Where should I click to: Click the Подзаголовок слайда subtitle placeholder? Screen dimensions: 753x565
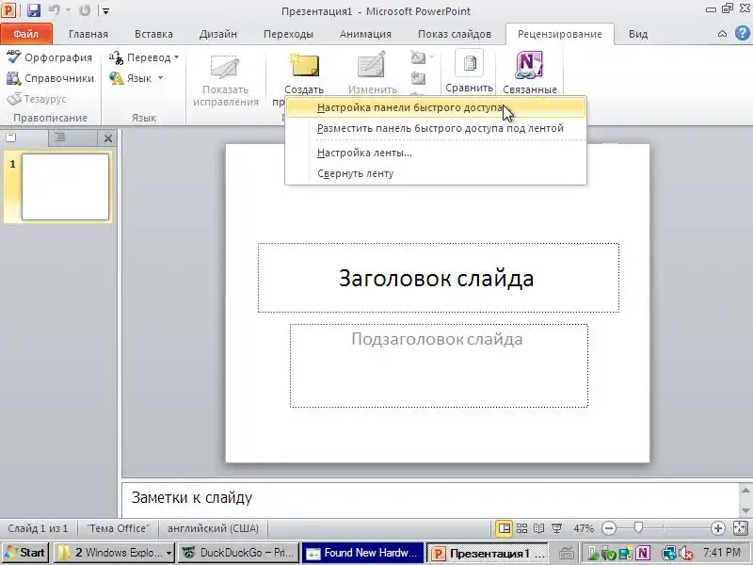click(439, 365)
